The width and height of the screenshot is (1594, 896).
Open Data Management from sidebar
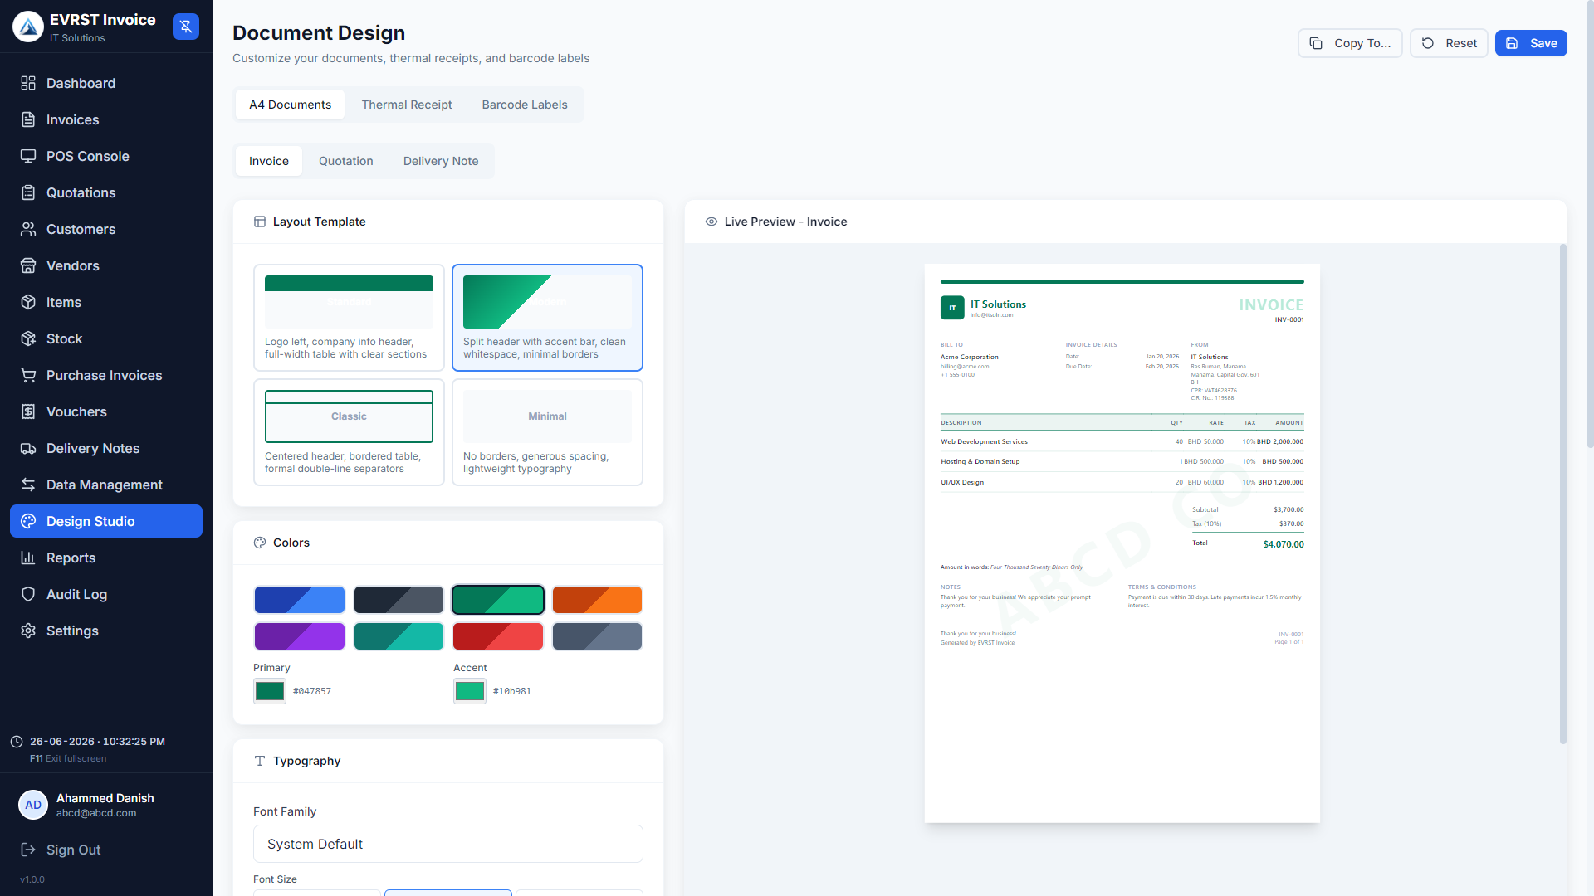pyautogui.click(x=106, y=485)
